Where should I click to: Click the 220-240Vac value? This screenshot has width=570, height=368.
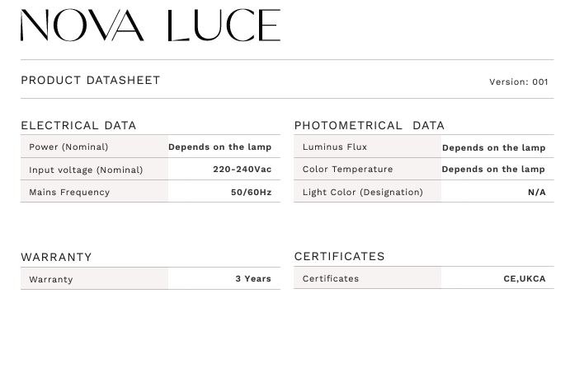pyautogui.click(x=243, y=169)
